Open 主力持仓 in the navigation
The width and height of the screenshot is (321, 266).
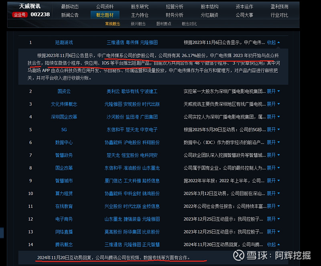(x=140, y=15)
